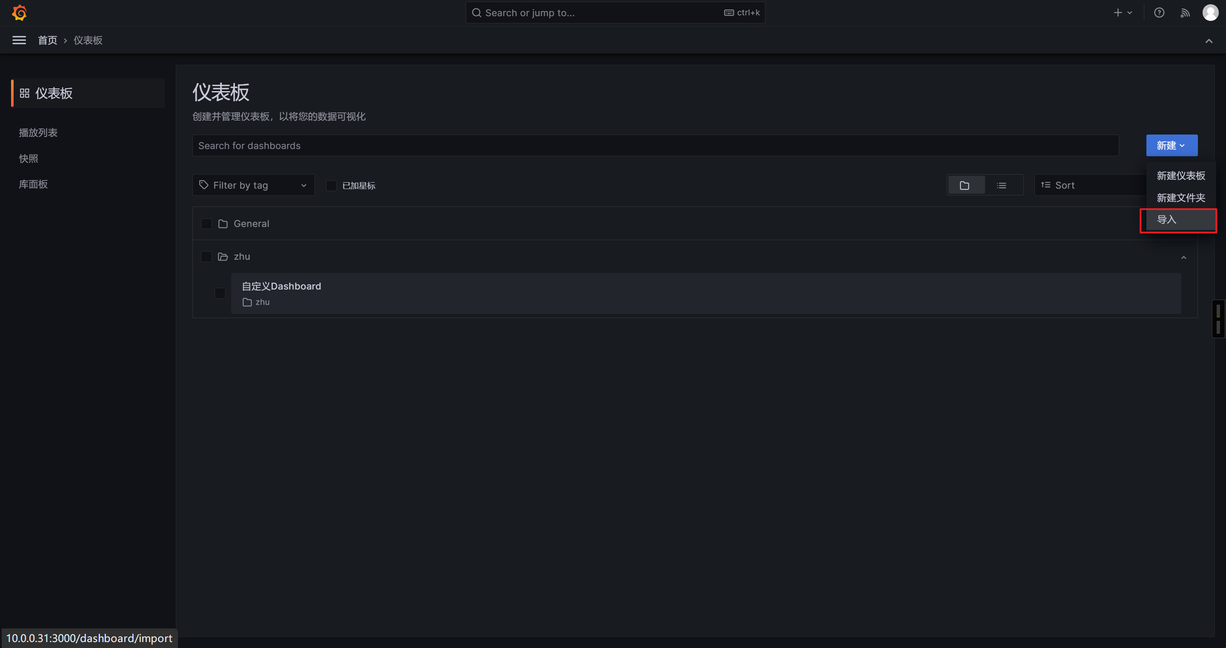Focus the Search for dashboards field

click(x=655, y=146)
